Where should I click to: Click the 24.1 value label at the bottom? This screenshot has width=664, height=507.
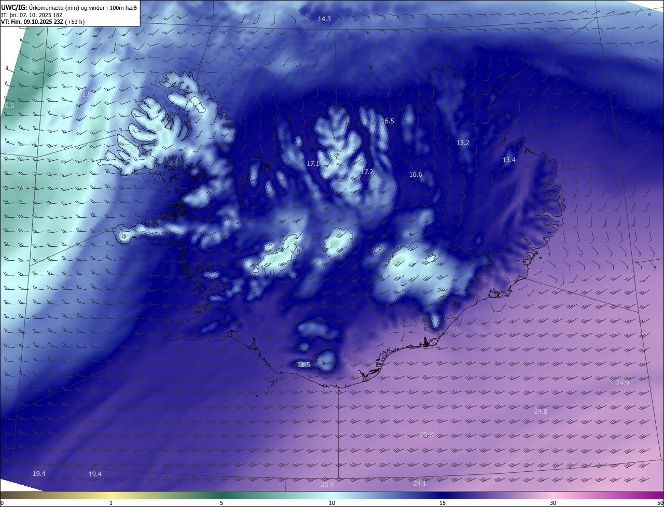pos(420,483)
